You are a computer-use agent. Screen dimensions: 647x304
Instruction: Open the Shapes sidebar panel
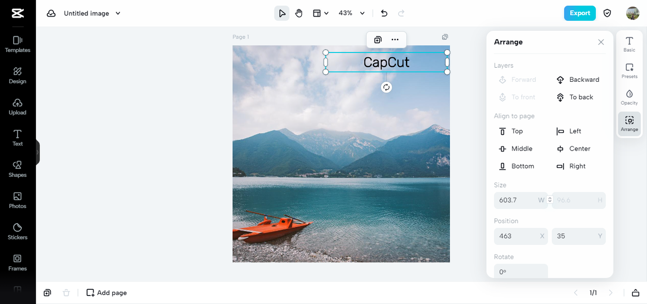(x=18, y=169)
